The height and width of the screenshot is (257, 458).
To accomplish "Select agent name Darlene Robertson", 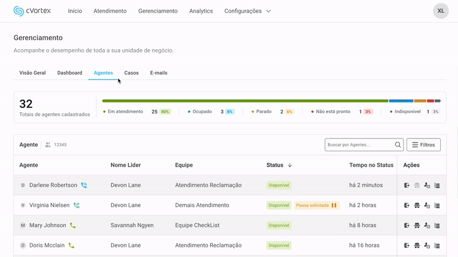I will (53, 185).
